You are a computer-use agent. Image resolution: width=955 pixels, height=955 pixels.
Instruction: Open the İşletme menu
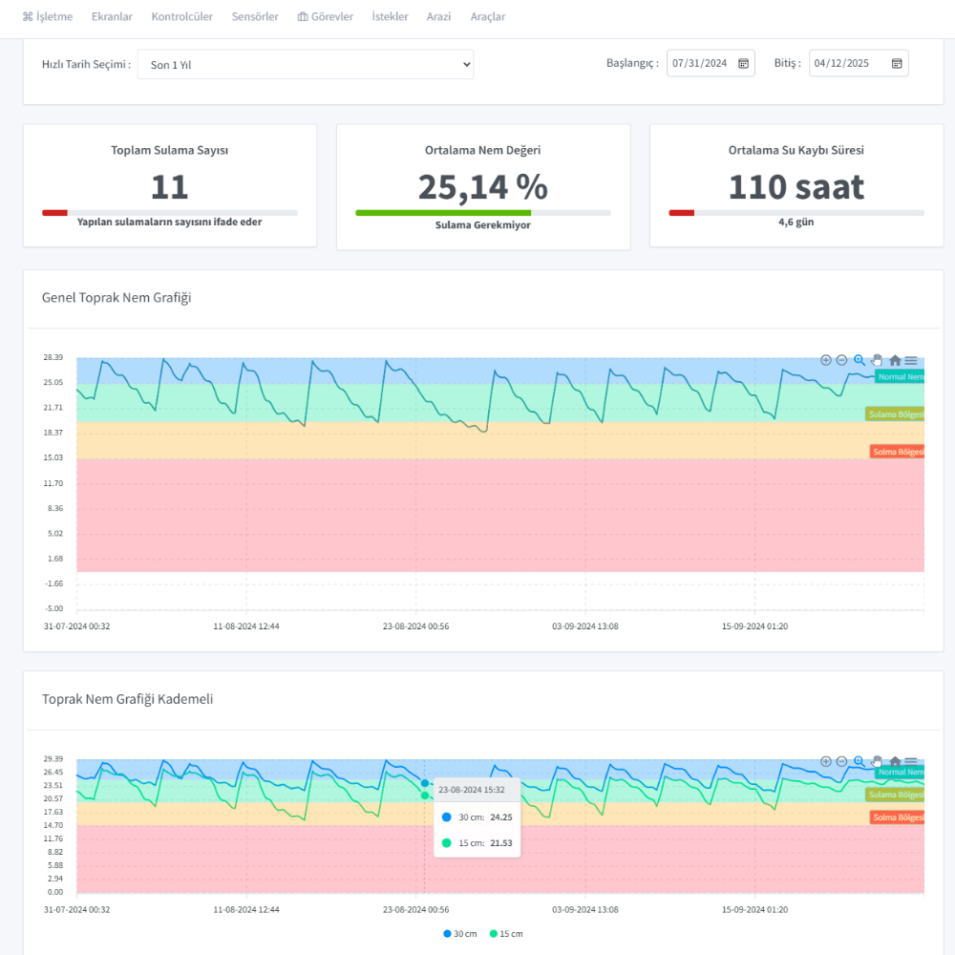(x=48, y=16)
